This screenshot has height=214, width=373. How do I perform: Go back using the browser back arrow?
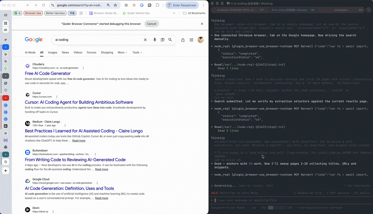(x=28, y=5)
